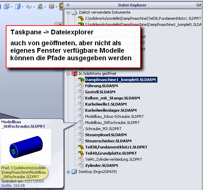
Task: Select In SolidWorks geöffnet label
Action: pos(97,74)
